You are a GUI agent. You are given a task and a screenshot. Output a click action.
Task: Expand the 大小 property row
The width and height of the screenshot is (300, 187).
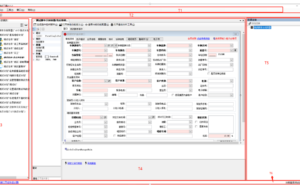point(34,59)
